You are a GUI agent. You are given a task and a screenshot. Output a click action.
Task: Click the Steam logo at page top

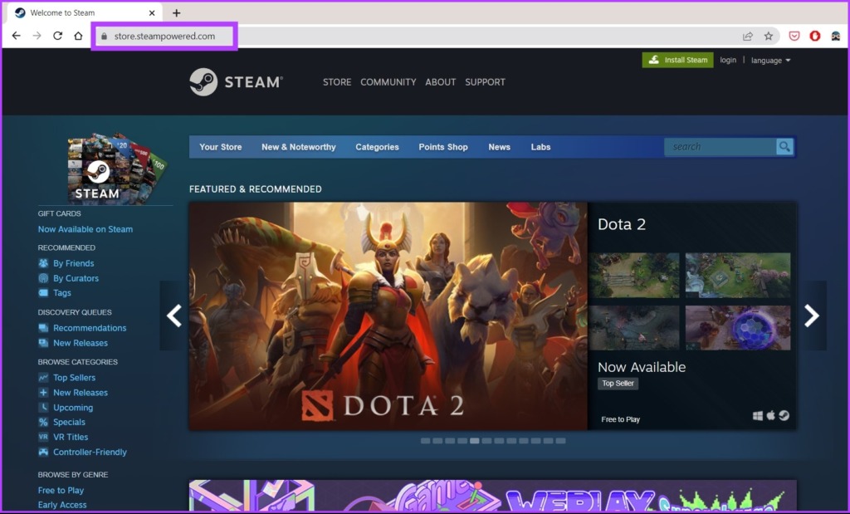(x=236, y=81)
